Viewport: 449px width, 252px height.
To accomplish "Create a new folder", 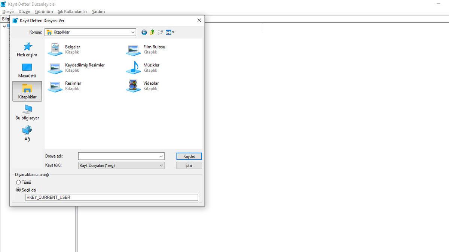I will [160, 32].
